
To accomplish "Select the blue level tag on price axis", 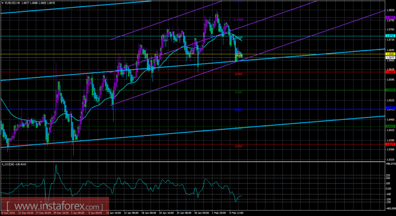I will tap(391, 108).
